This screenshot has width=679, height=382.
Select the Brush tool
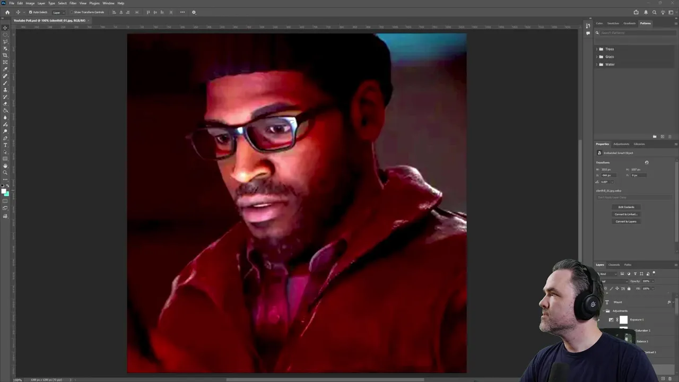point(5,83)
